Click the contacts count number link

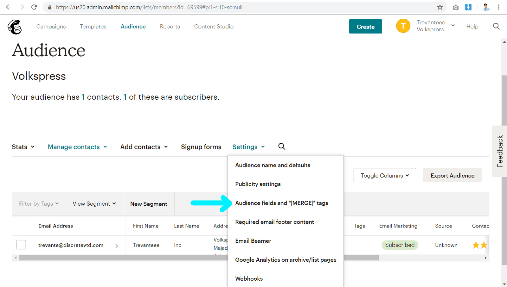pyautogui.click(x=83, y=97)
